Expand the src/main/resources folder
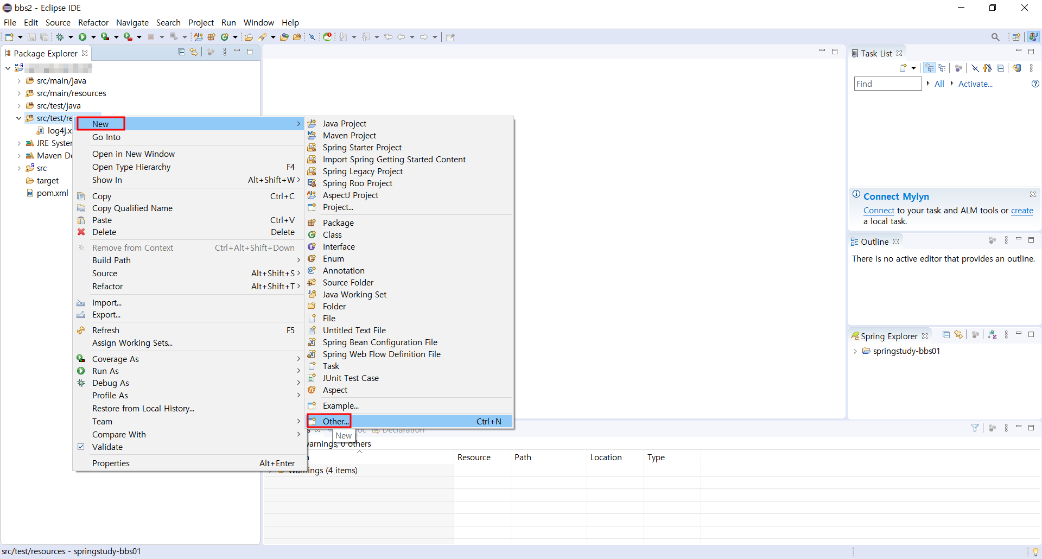Screen dimensions: 1042x559 19,93
